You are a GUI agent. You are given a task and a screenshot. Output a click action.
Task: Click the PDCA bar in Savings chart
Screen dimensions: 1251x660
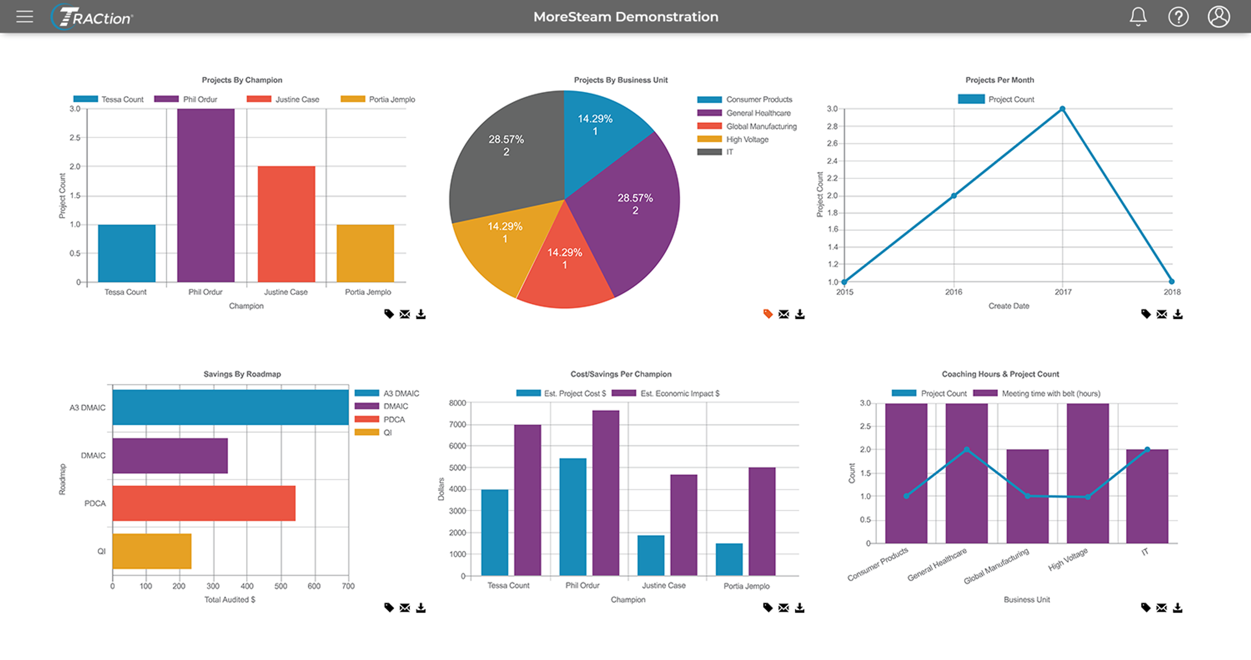[x=204, y=503]
